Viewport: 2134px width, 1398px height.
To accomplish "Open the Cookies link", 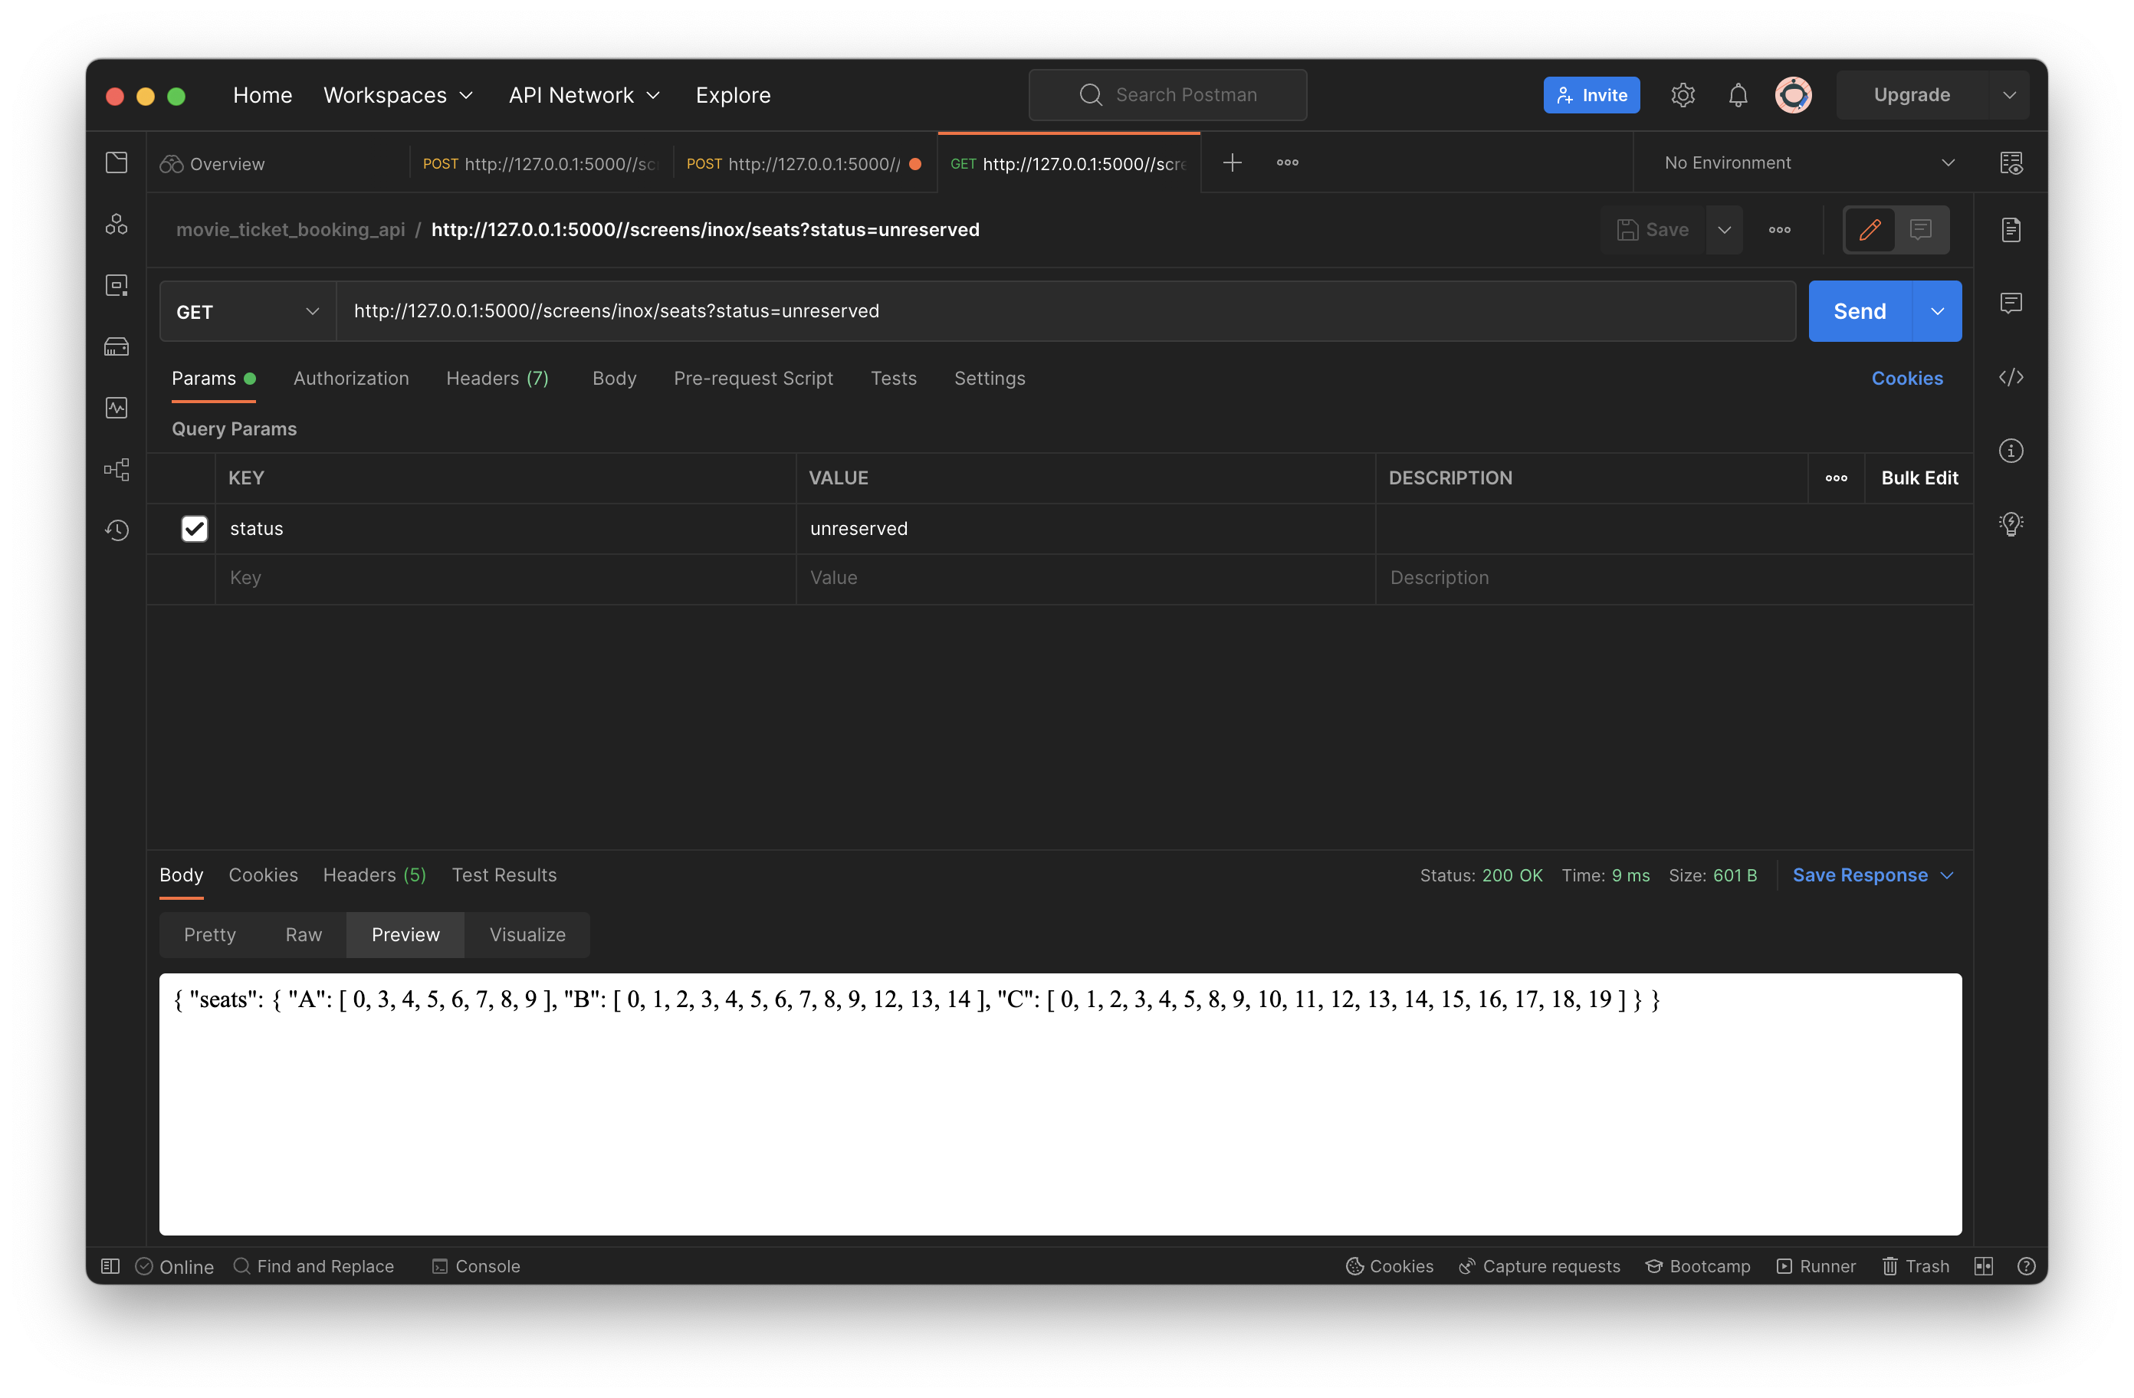I will (x=1906, y=379).
